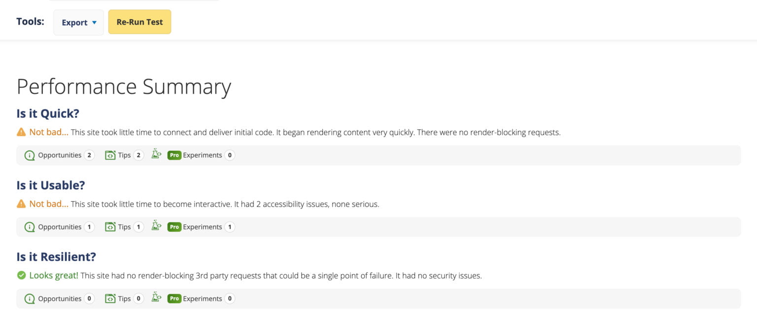Open the Is it Usable? heading link
Screen dimensions: 757x315
point(51,185)
